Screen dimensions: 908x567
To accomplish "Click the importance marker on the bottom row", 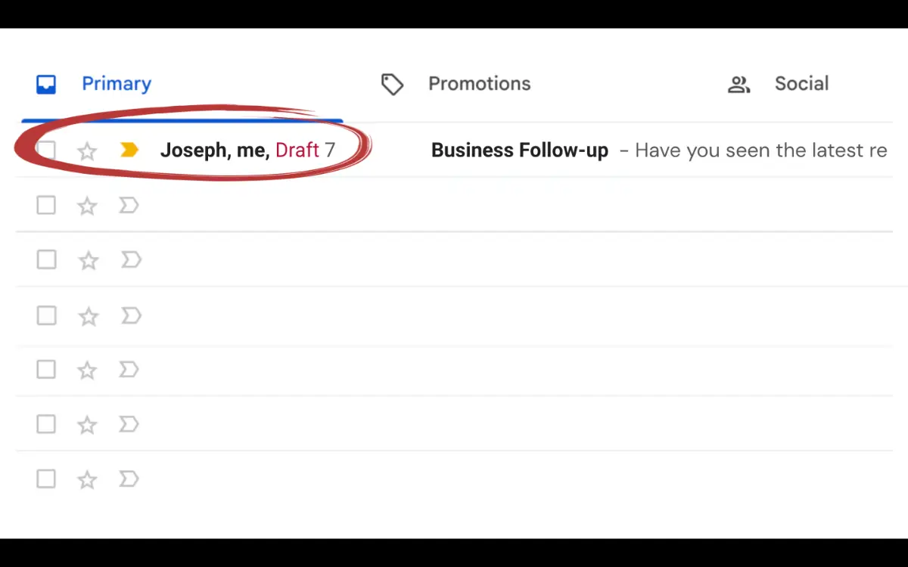I will [129, 479].
